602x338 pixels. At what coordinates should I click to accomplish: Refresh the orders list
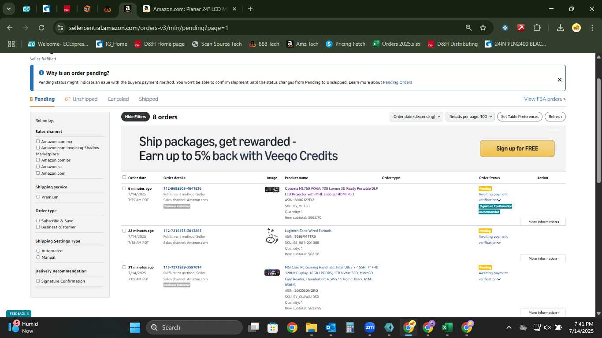555,117
